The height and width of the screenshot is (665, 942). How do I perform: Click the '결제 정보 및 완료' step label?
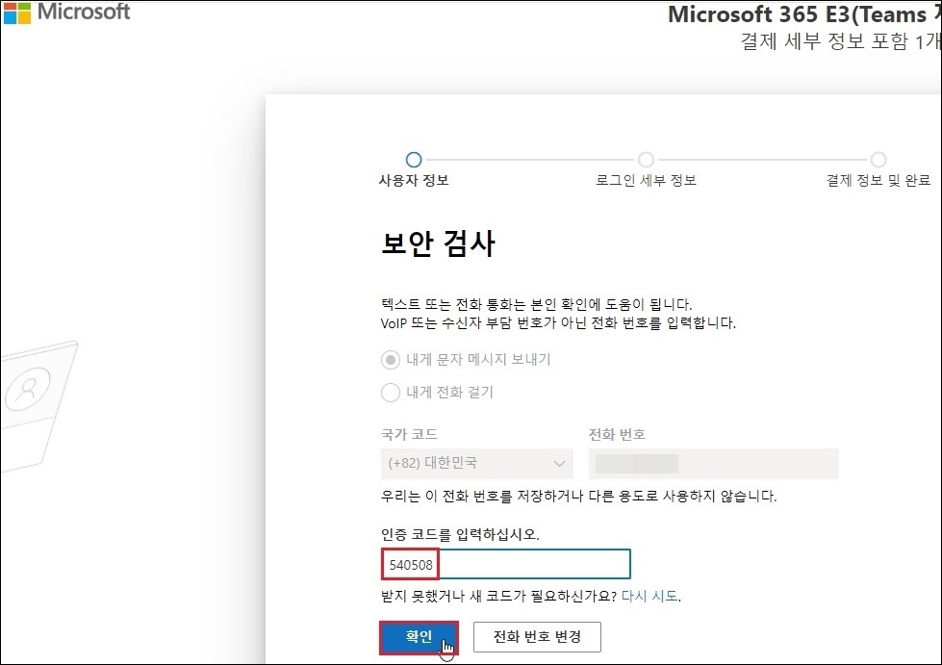[878, 180]
